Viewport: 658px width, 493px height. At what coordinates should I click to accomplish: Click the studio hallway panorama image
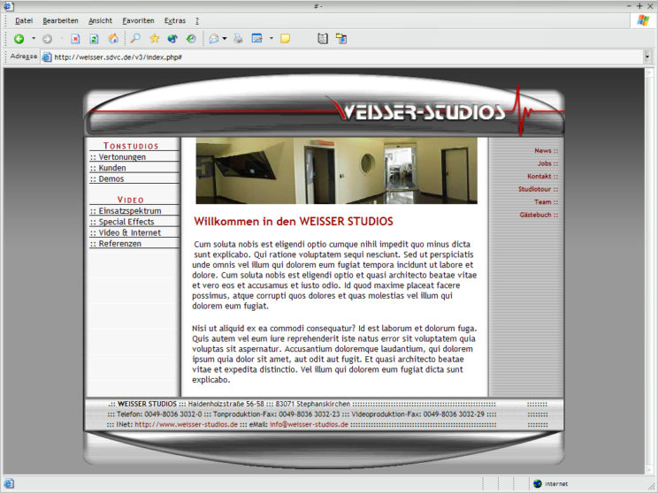click(x=337, y=171)
